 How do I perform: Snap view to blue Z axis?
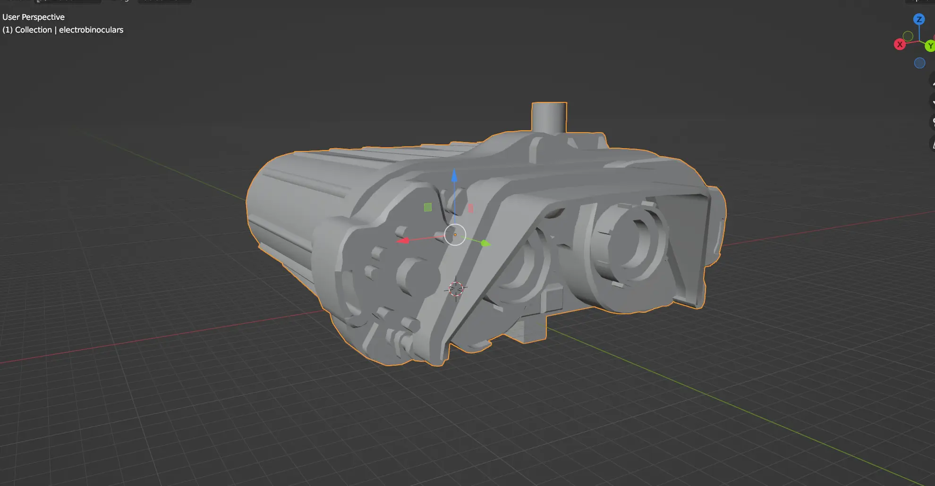(x=919, y=19)
